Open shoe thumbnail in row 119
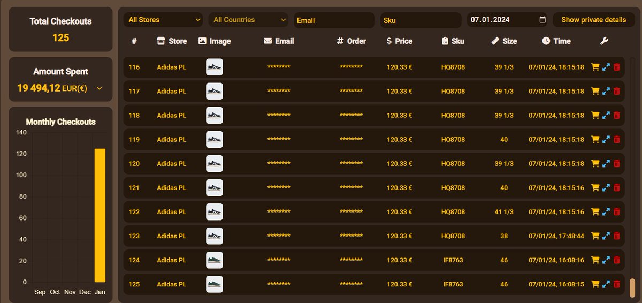The width and height of the screenshot is (642, 303). point(215,140)
